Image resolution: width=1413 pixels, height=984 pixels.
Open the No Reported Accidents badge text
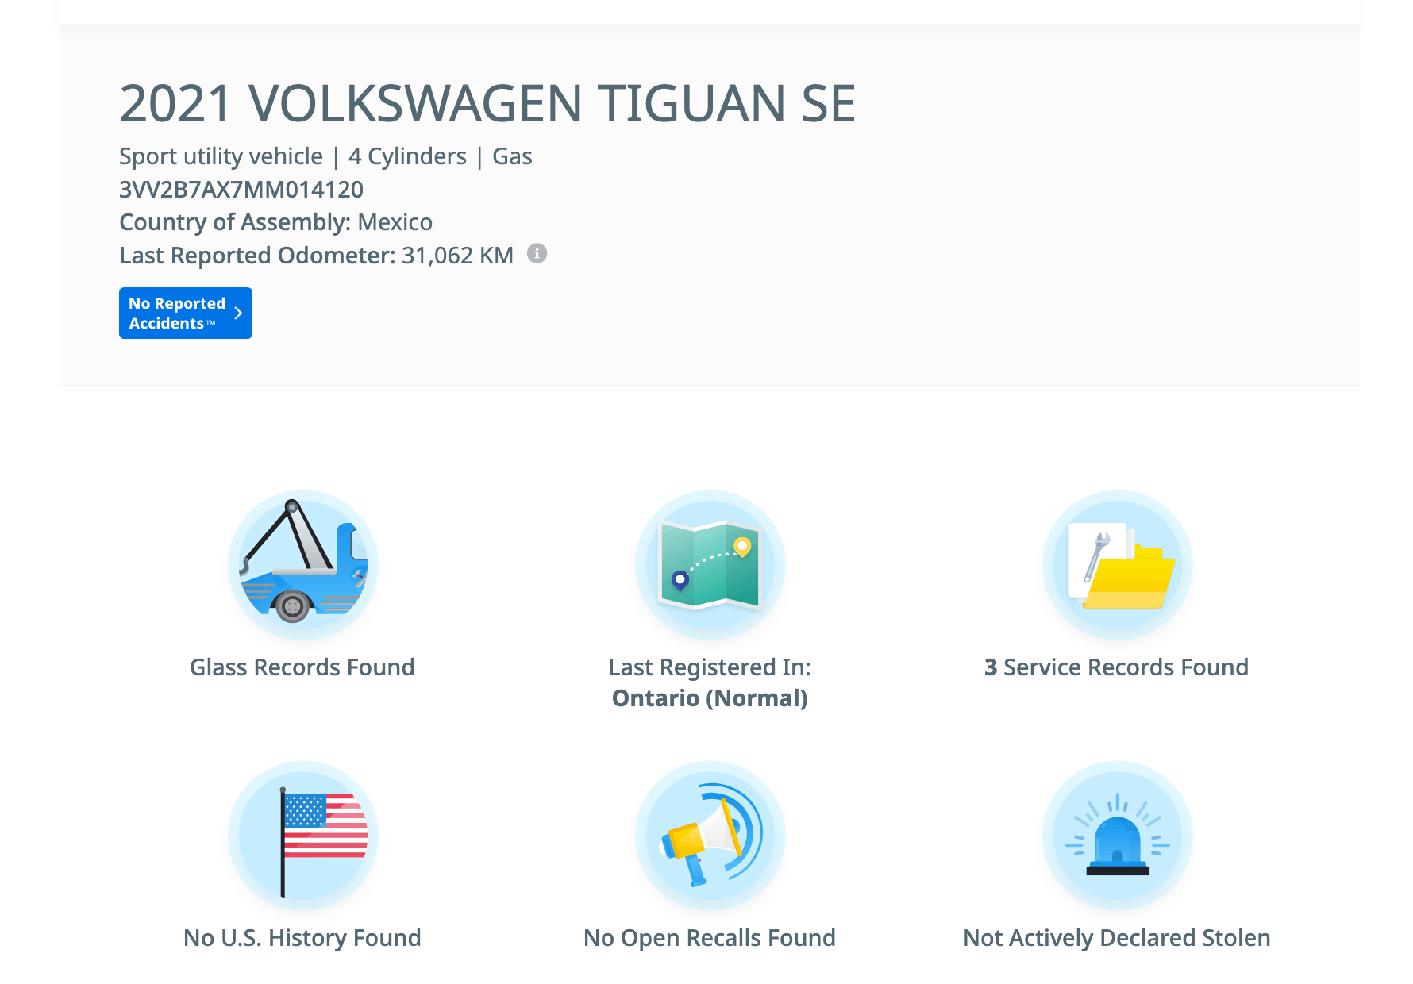[176, 313]
